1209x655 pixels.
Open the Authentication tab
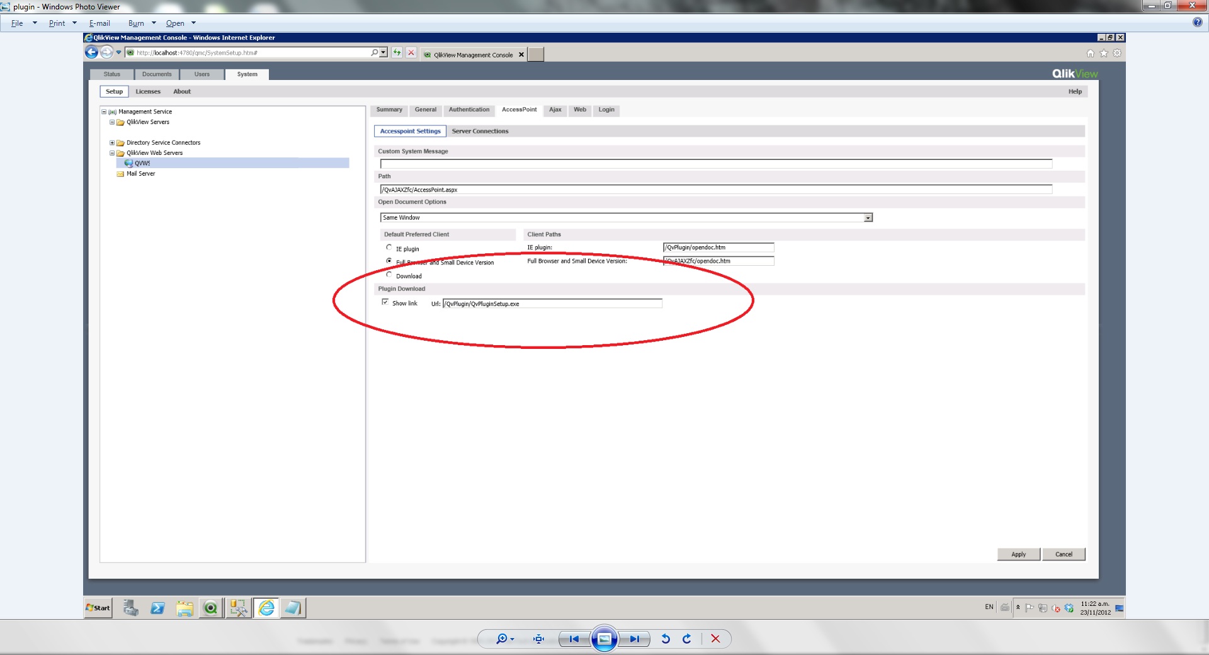468,110
